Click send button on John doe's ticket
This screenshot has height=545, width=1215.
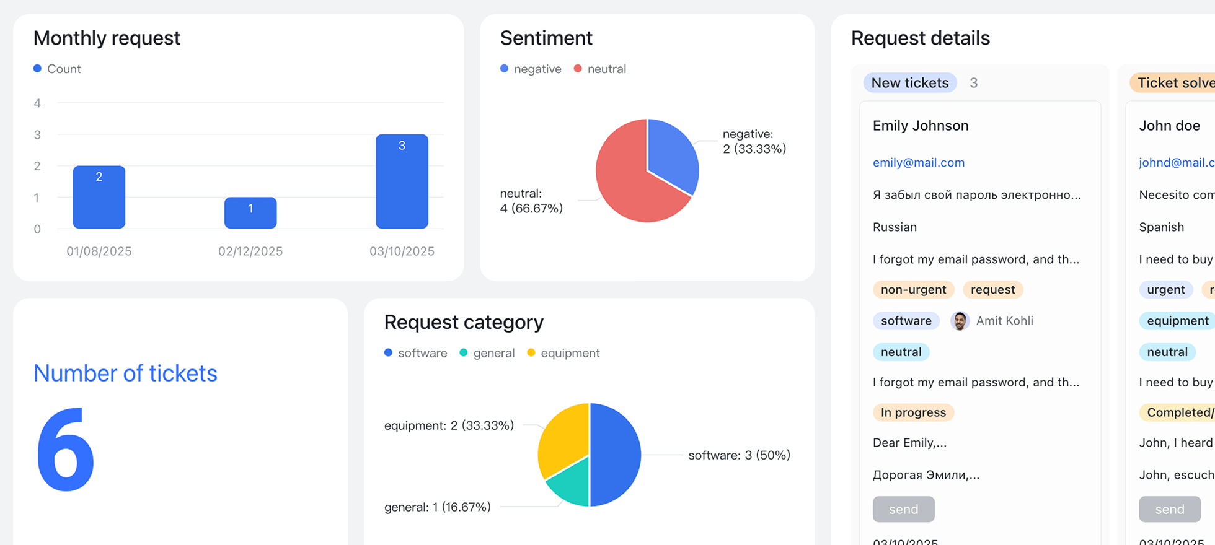coord(1170,509)
